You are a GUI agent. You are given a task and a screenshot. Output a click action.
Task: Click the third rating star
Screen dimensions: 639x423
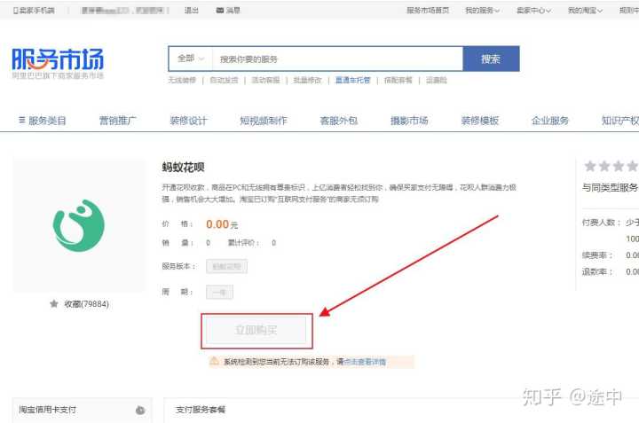(x=619, y=166)
